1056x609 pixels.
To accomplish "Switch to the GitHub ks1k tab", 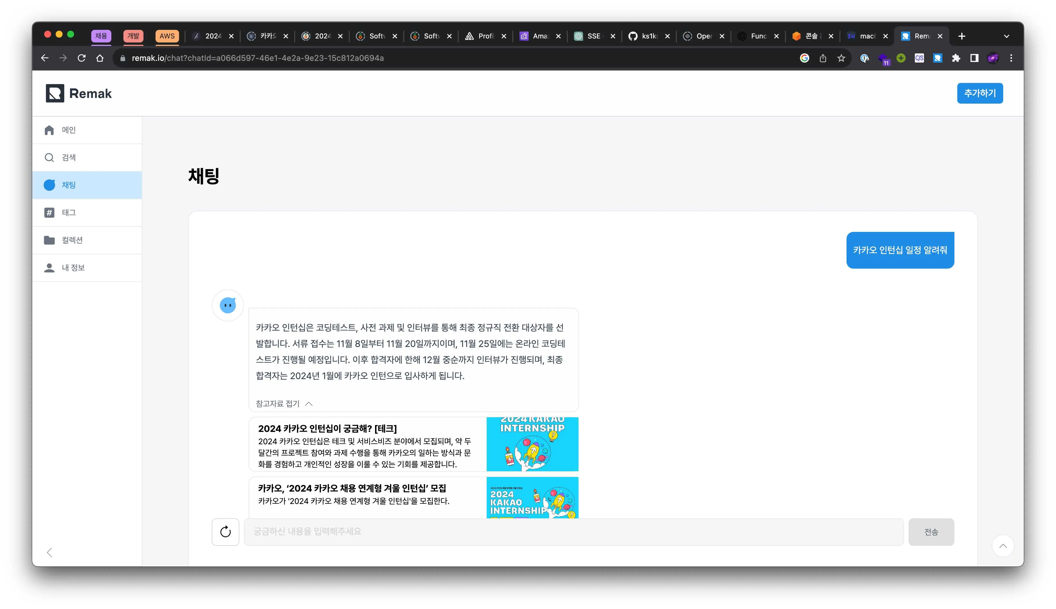I will click(x=645, y=36).
